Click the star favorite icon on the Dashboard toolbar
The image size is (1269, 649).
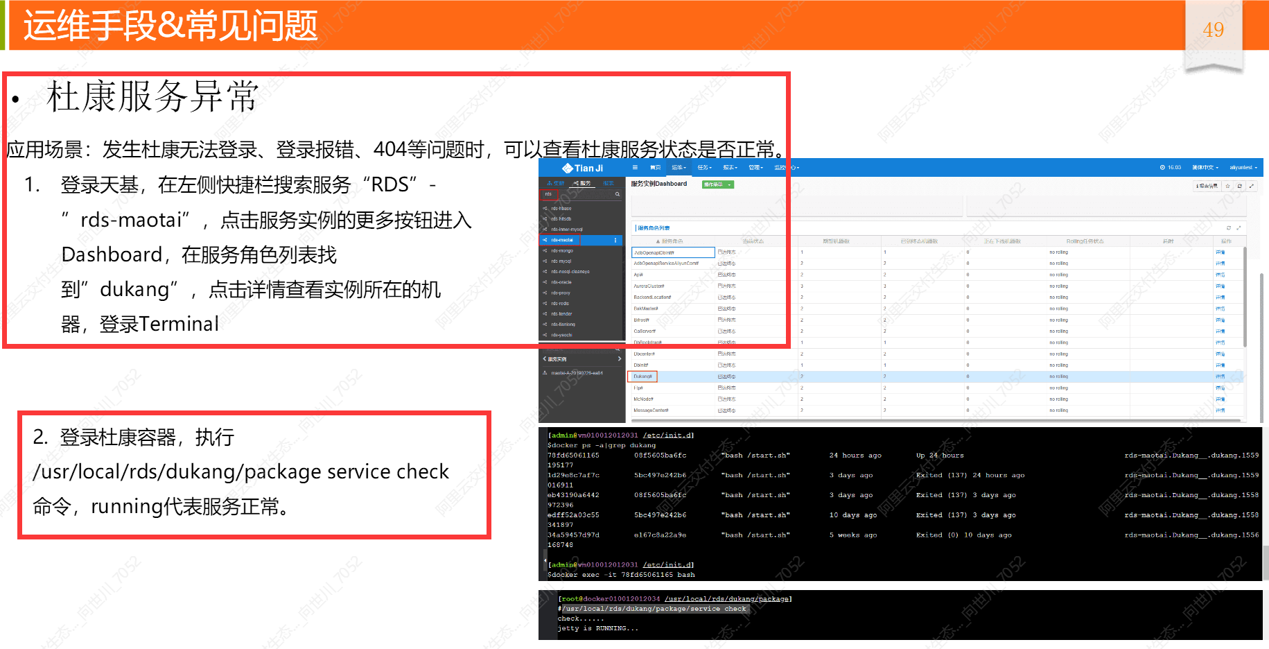coord(1227,186)
